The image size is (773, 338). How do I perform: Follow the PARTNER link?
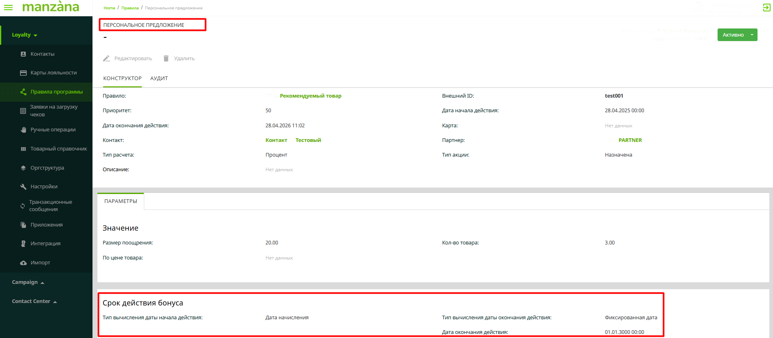(x=630, y=140)
